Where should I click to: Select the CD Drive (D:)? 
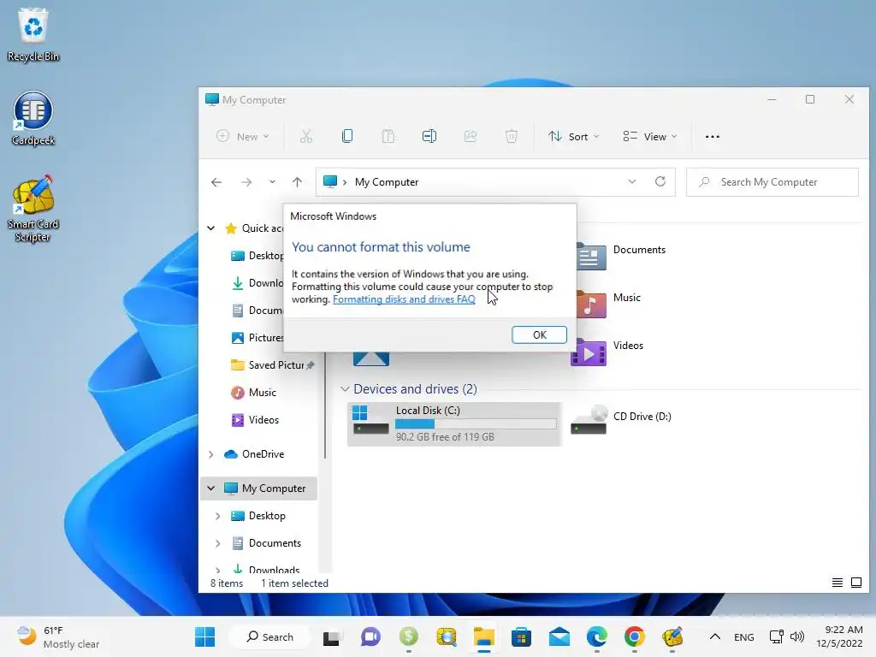621,419
